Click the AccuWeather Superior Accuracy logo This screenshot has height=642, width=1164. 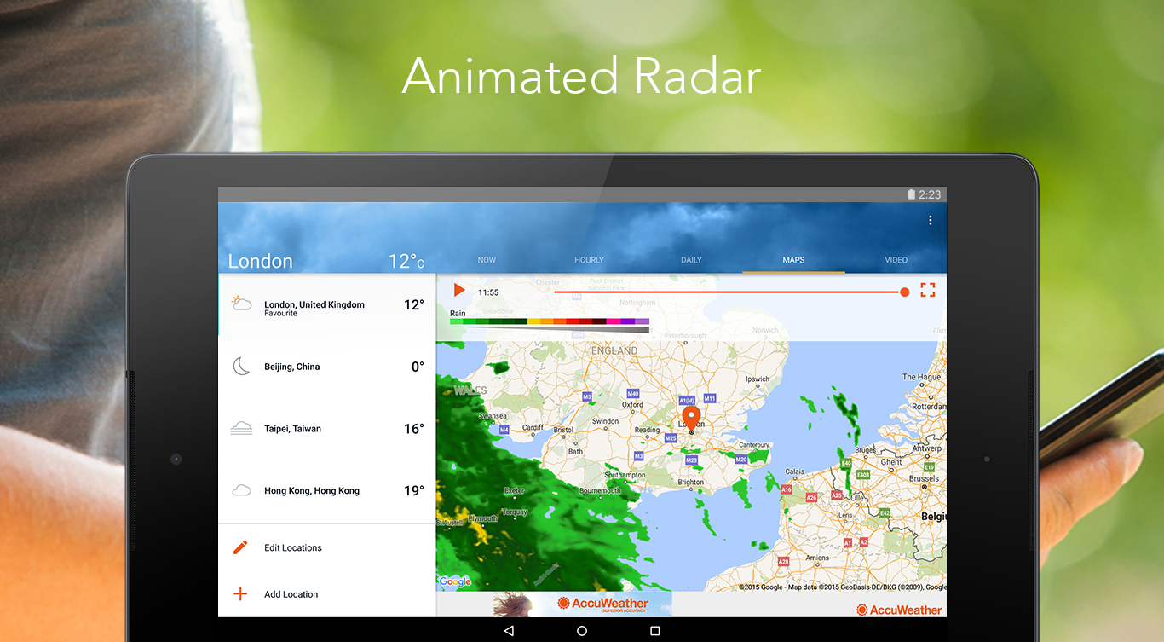(602, 601)
